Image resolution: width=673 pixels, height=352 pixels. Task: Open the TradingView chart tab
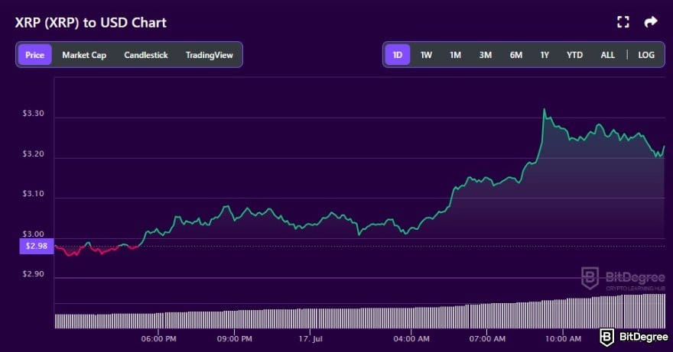(x=210, y=55)
